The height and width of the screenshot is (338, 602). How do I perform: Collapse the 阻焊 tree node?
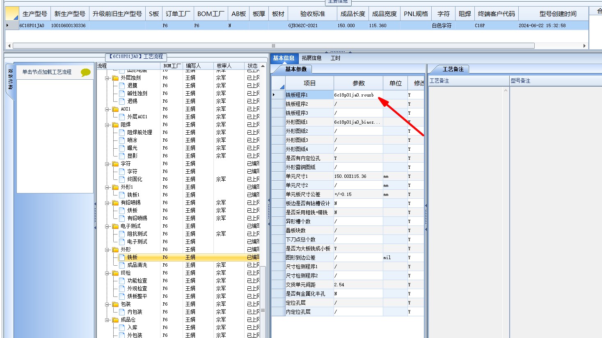point(108,124)
